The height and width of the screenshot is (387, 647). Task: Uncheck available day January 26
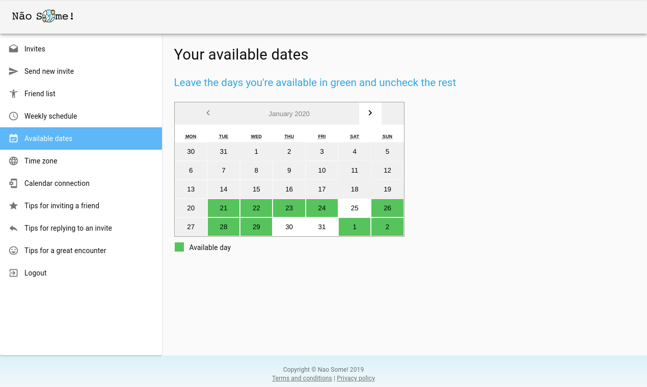387,208
